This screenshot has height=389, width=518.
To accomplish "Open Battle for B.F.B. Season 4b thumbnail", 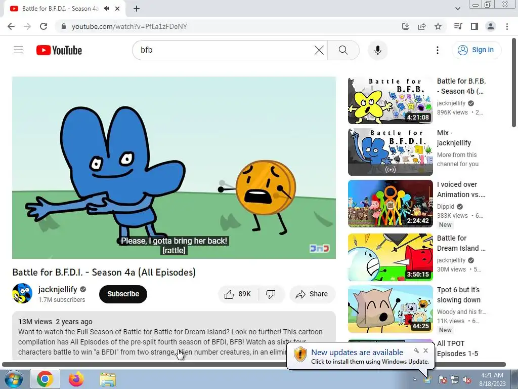I will coord(390,101).
